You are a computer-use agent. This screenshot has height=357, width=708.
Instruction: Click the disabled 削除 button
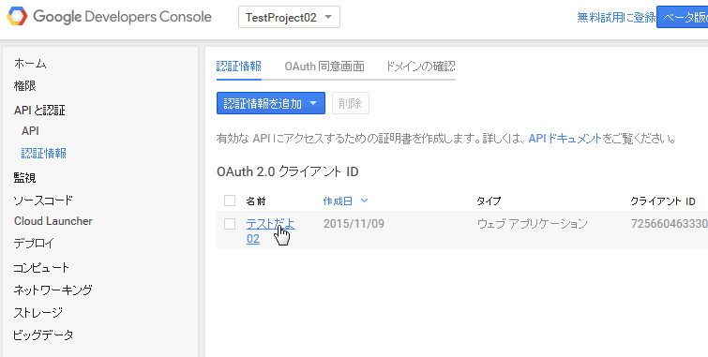pos(351,103)
